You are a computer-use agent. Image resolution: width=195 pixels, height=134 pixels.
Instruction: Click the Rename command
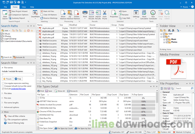pyautogui.click(x=123, y=15)
